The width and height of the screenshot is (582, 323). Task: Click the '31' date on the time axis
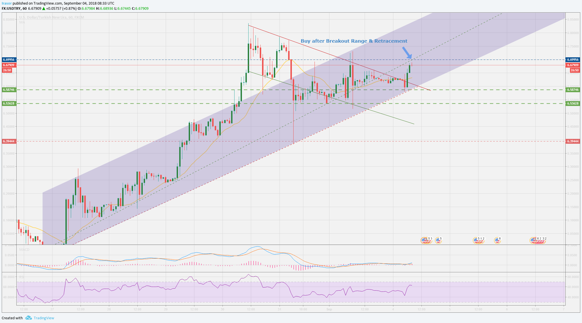tap(279, 309)
